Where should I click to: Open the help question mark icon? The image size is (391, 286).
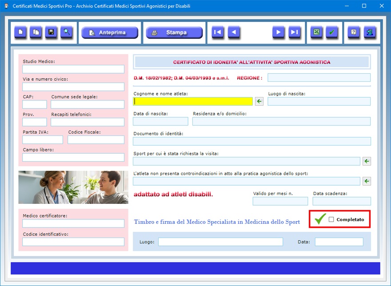point(354,32)
